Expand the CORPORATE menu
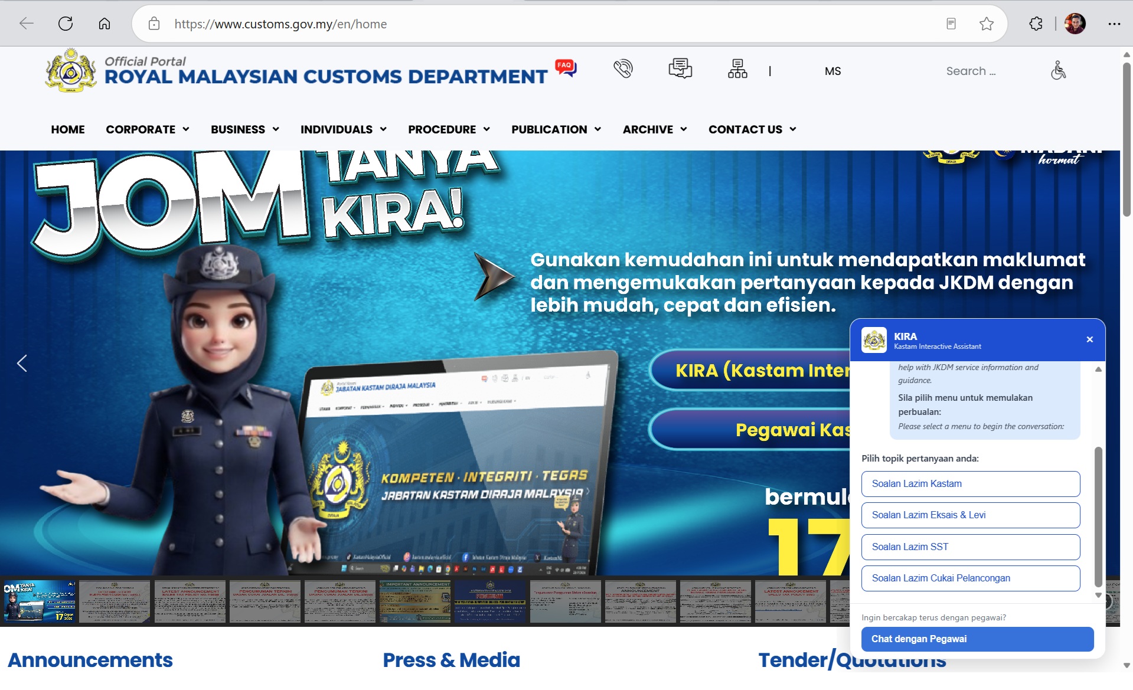Screen dimensions: 1133x690 pyautogui.click(x=148, y=129)
